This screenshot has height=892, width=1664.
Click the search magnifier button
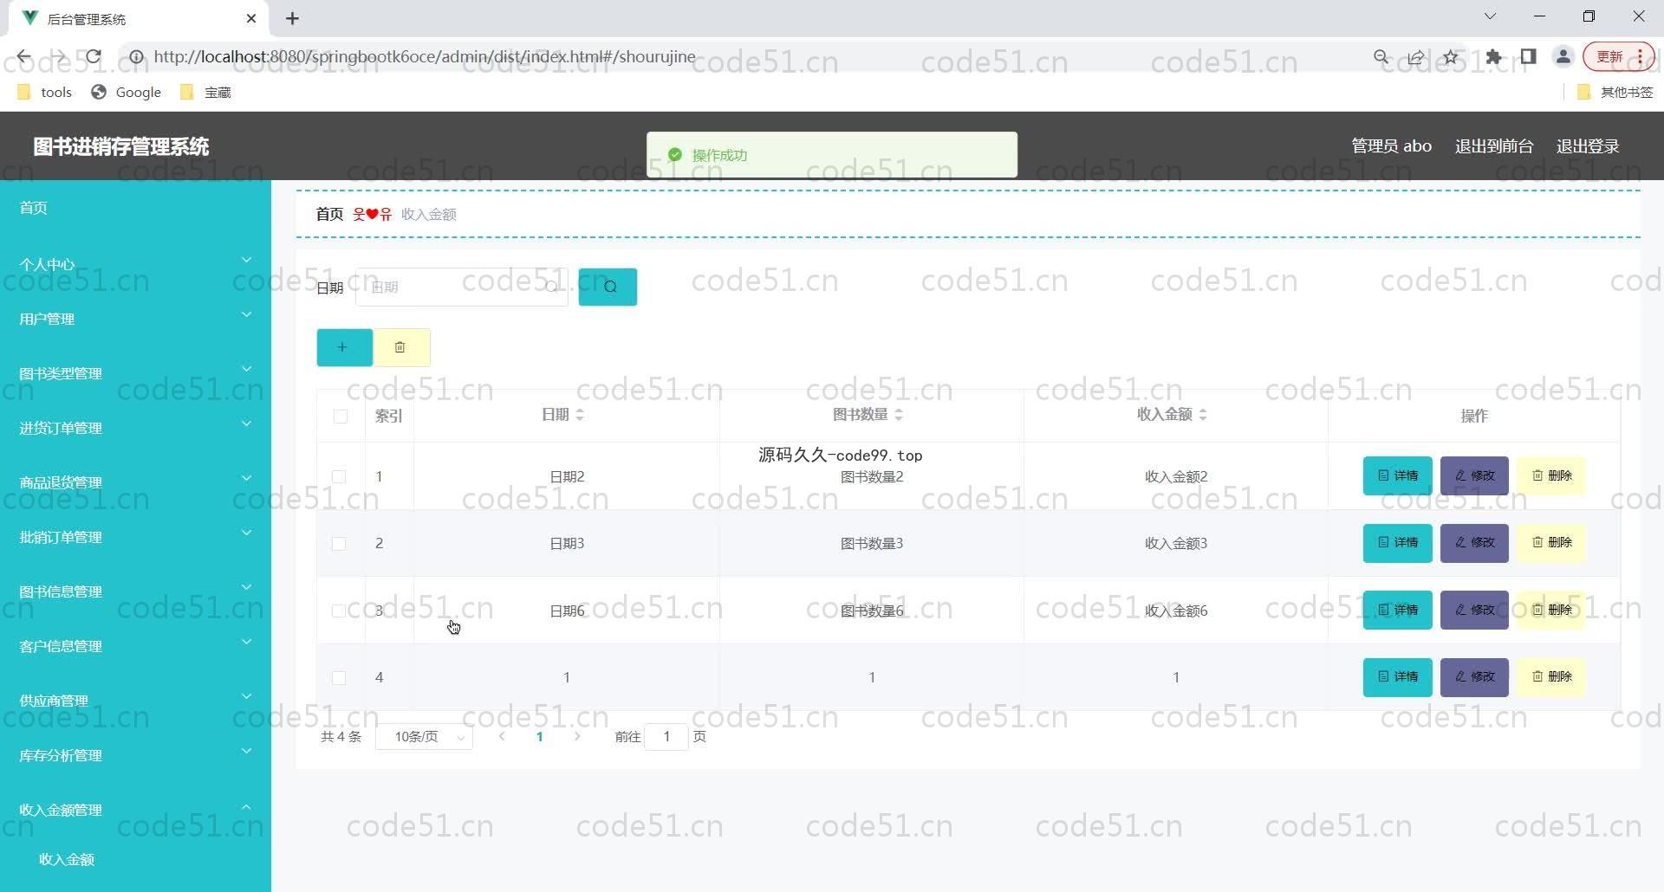tap(608, 287)
